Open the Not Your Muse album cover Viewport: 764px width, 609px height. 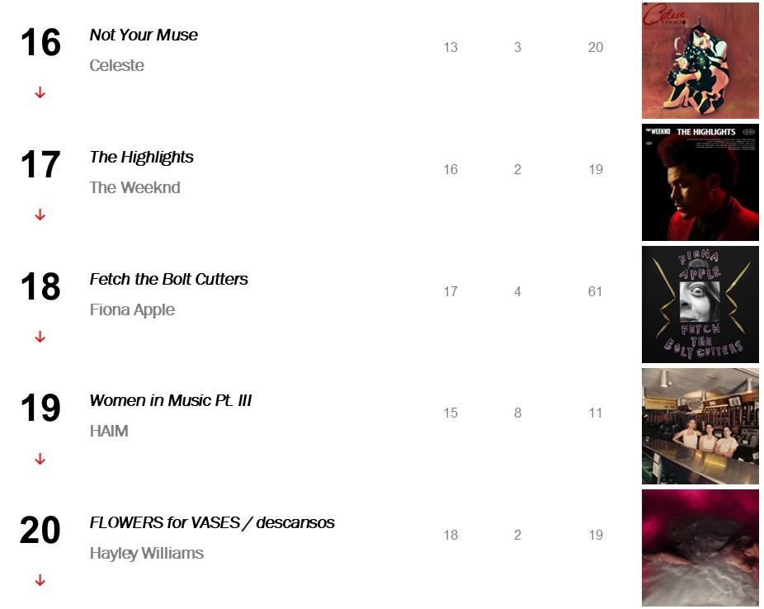point(700,60)
